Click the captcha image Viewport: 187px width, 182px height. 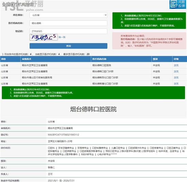(x=44, y=37)
